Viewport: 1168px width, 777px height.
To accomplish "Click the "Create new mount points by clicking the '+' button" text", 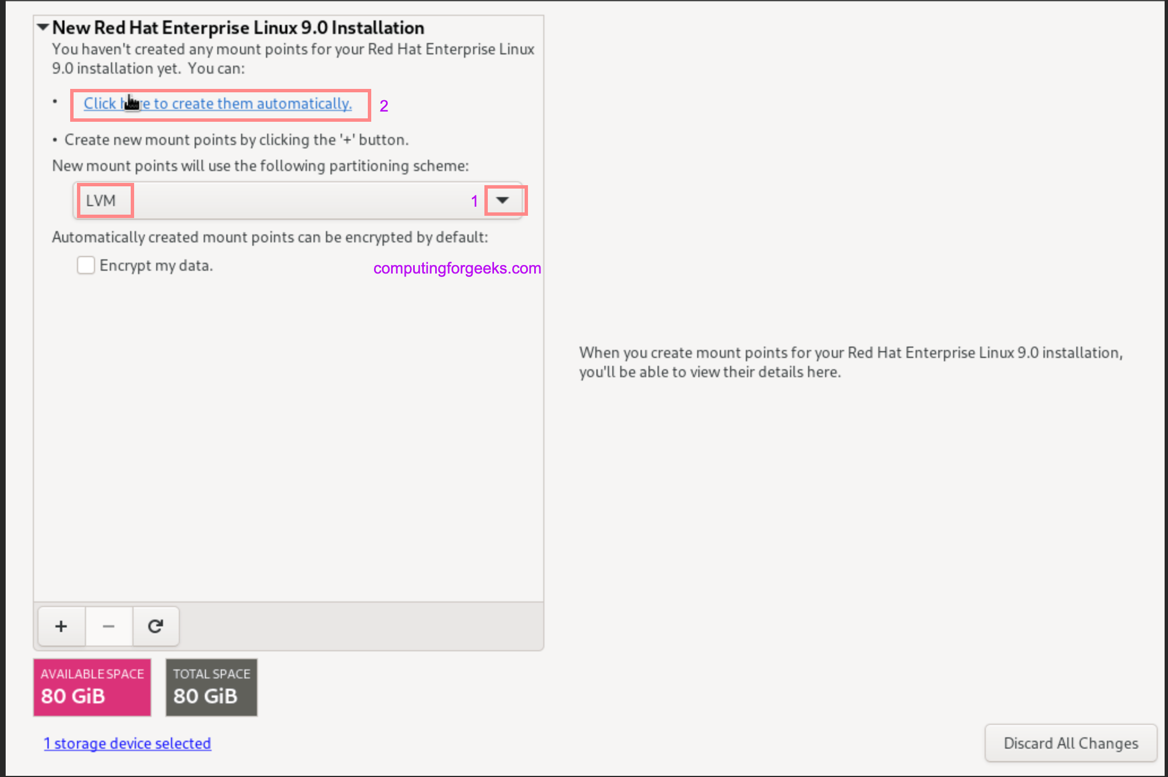I will [237, 140].
